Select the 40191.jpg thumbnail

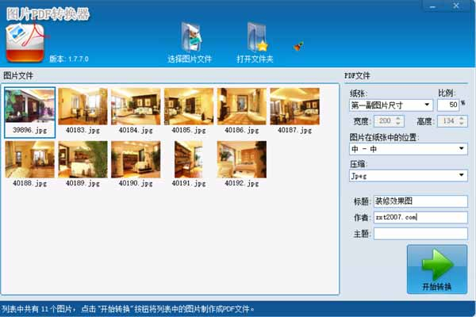pos(189,159)
